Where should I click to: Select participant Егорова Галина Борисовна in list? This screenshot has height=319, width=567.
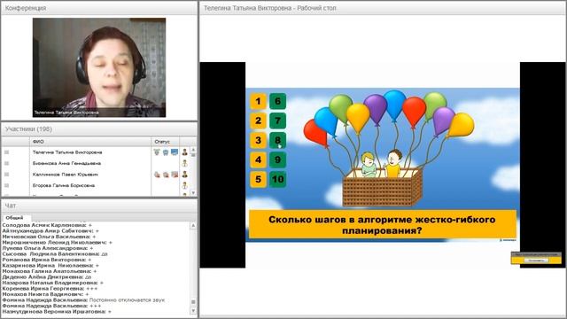64,185
